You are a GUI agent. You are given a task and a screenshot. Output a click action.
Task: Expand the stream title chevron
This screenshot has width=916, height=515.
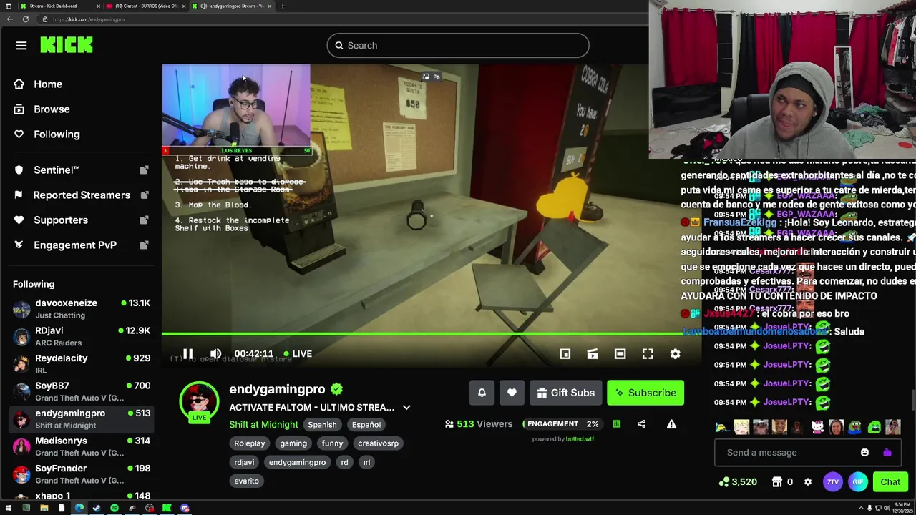406,408
